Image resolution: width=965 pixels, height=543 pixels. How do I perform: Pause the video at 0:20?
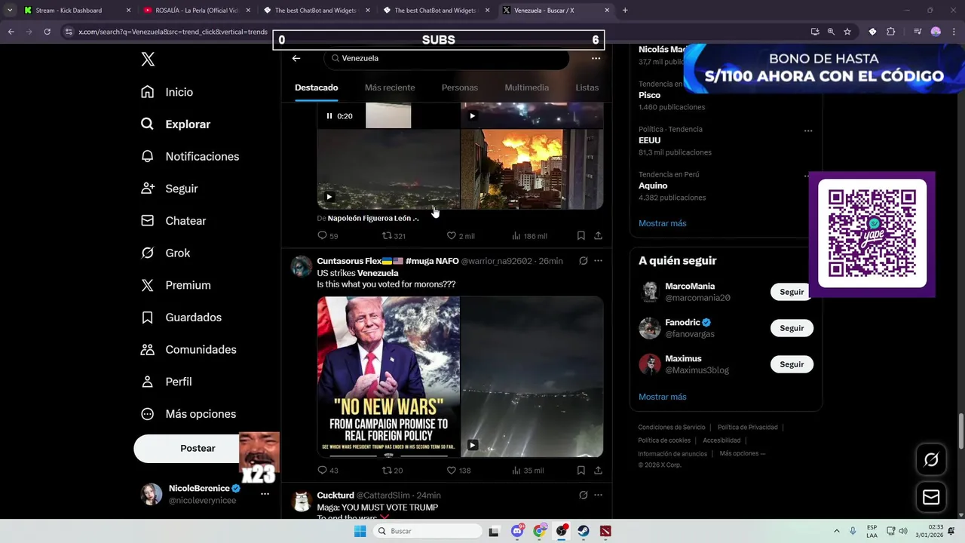329,116
